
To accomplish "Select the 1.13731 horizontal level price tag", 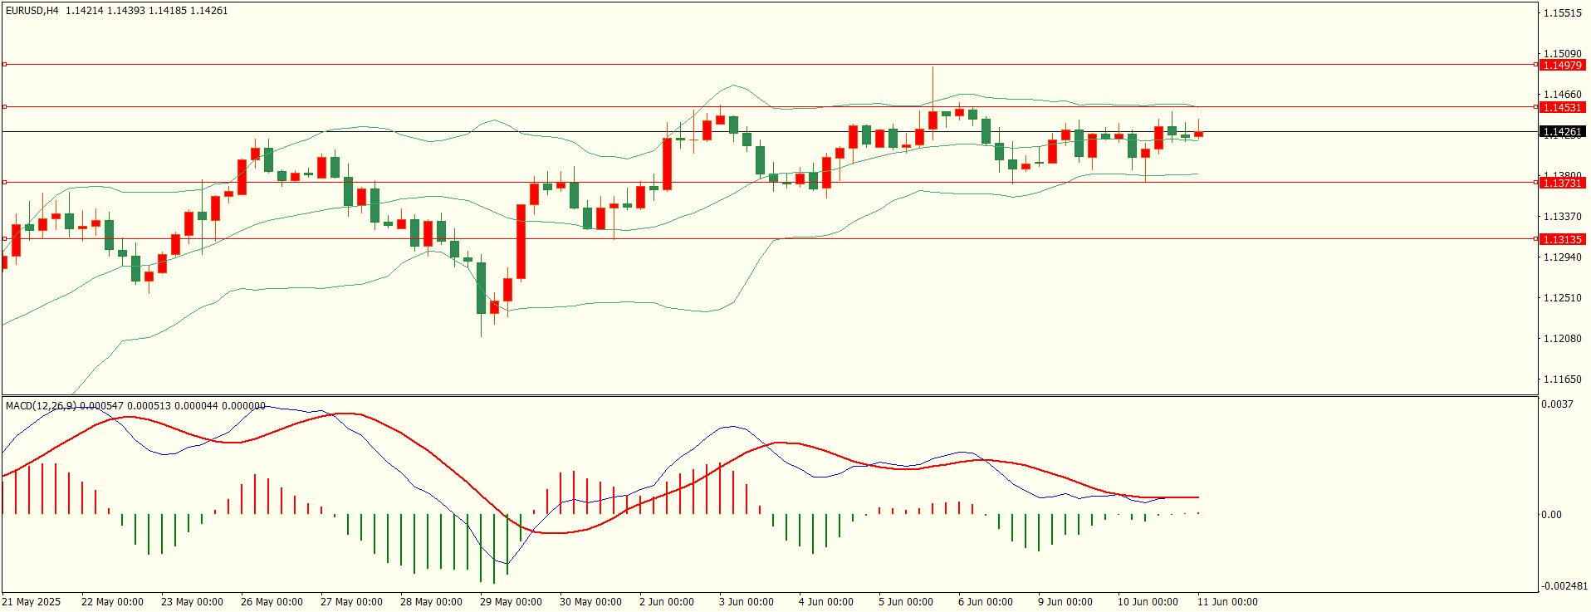I will (x=1562, y=183).
